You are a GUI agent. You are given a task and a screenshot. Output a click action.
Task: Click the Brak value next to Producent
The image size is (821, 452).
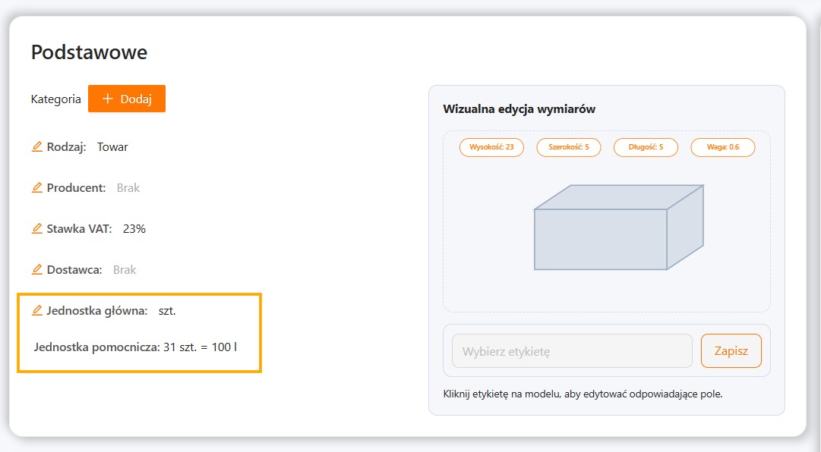pyautogui.click(x=128, y=188)
